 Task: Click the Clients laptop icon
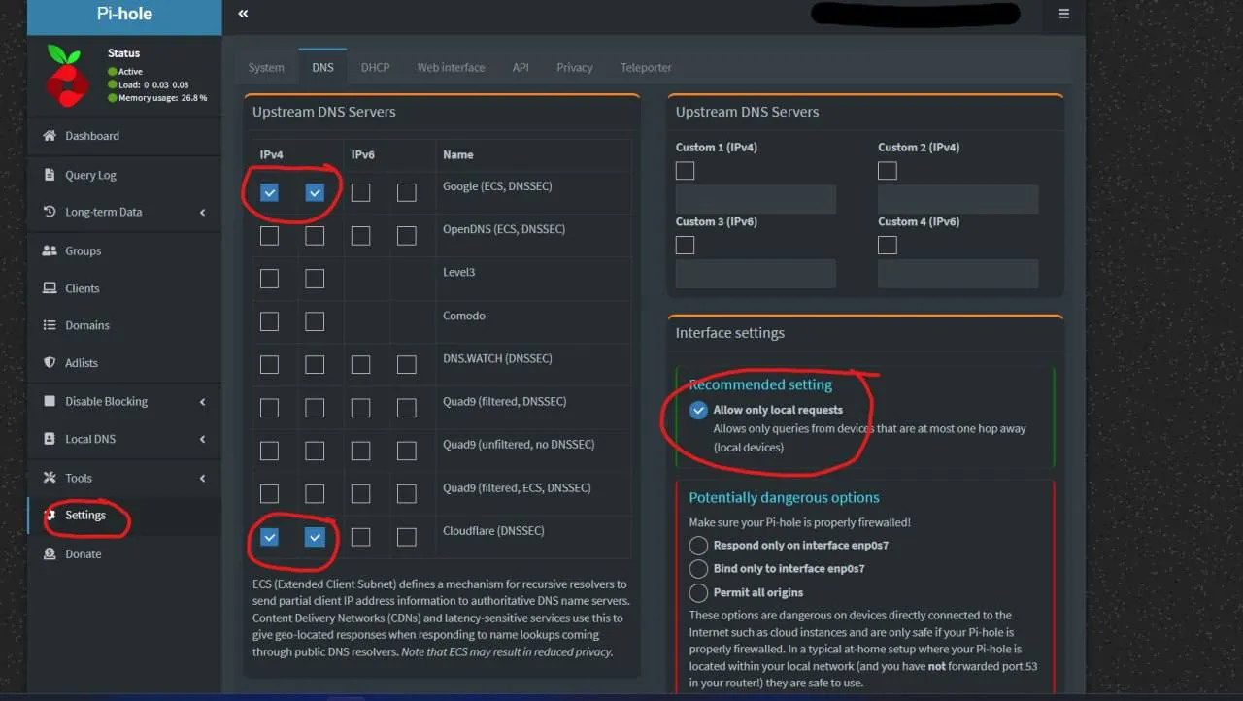(50, 288)
